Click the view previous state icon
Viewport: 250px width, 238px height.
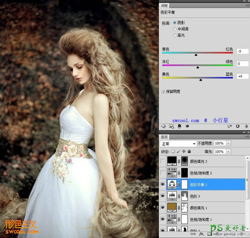(x=230, y=126)
